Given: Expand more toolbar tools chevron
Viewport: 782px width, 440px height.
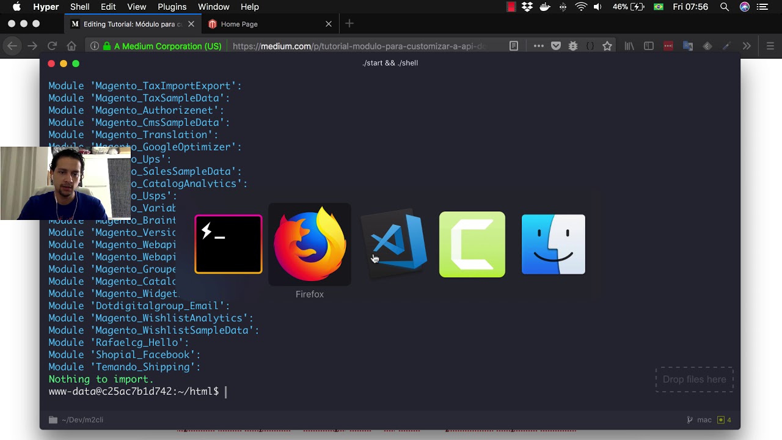Looking at the screenshot, I should [746, 46].
